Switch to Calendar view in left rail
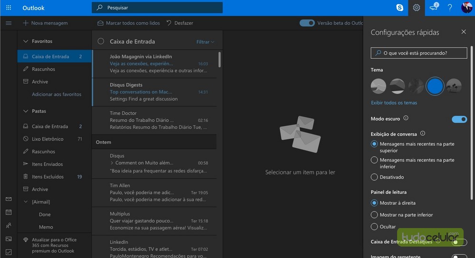Screen dimensions: 475x258 click(9, 212)
